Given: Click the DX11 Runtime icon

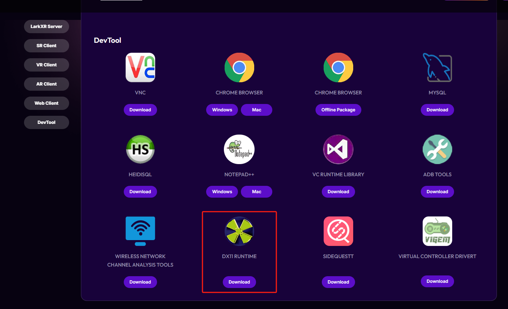Looking at the screenshot, I should (239, 231).
